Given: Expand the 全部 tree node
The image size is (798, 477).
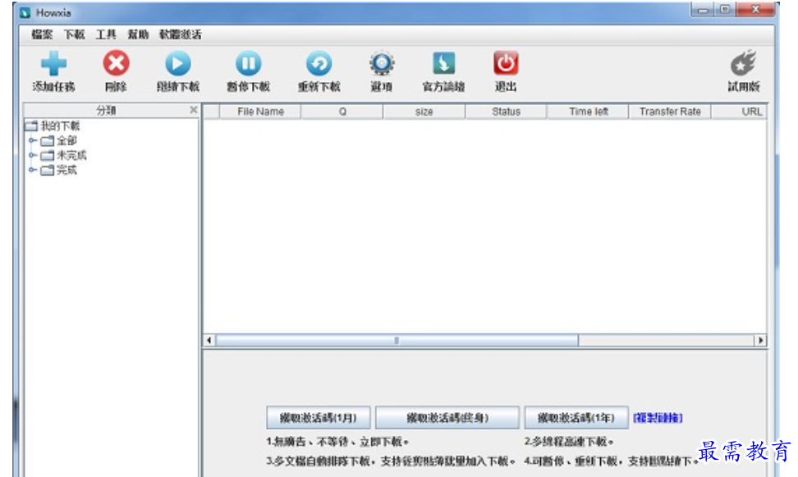Looking at the screenshot, I should pyautogui.click(x=33, y=140).
